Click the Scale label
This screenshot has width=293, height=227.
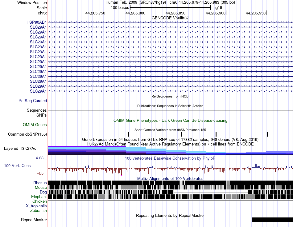(42, 8)
